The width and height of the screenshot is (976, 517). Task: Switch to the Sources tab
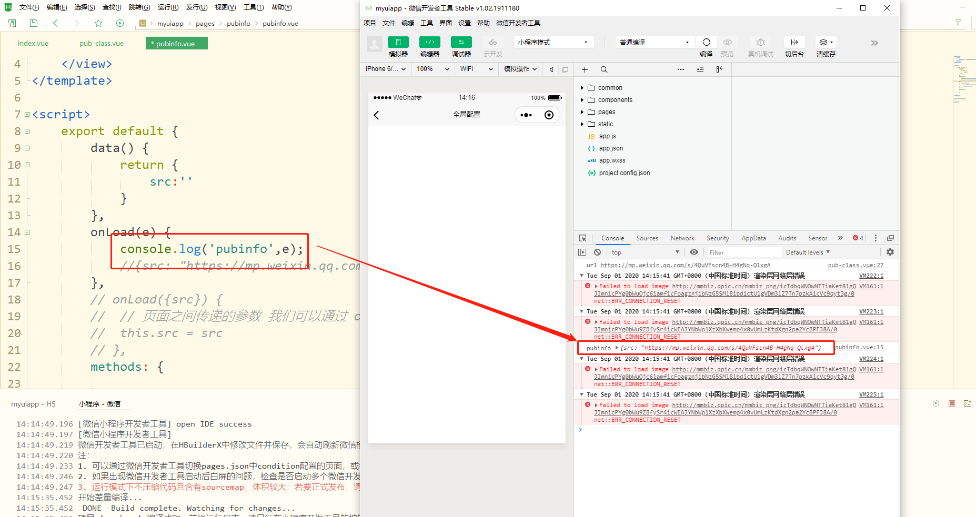(647, 238)
